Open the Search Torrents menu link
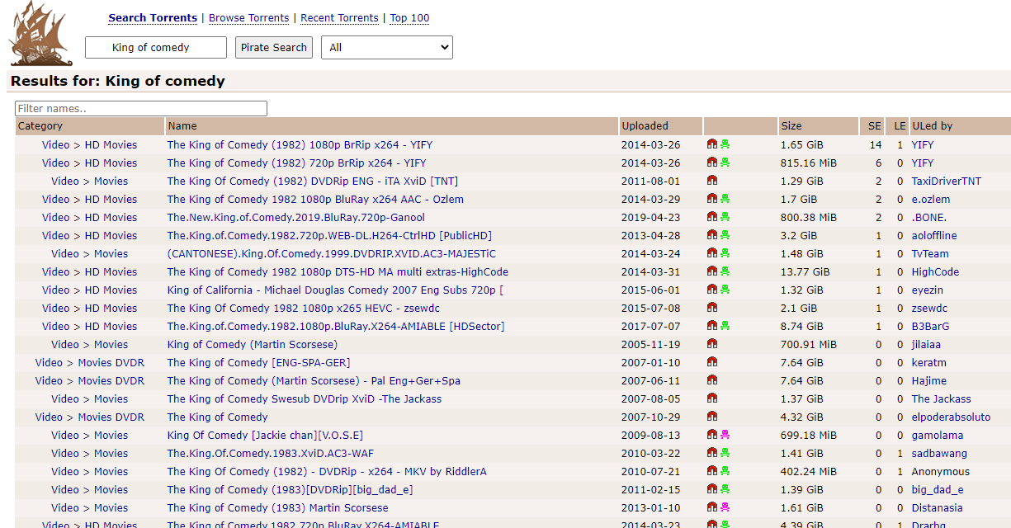 [x=153, y=17]
